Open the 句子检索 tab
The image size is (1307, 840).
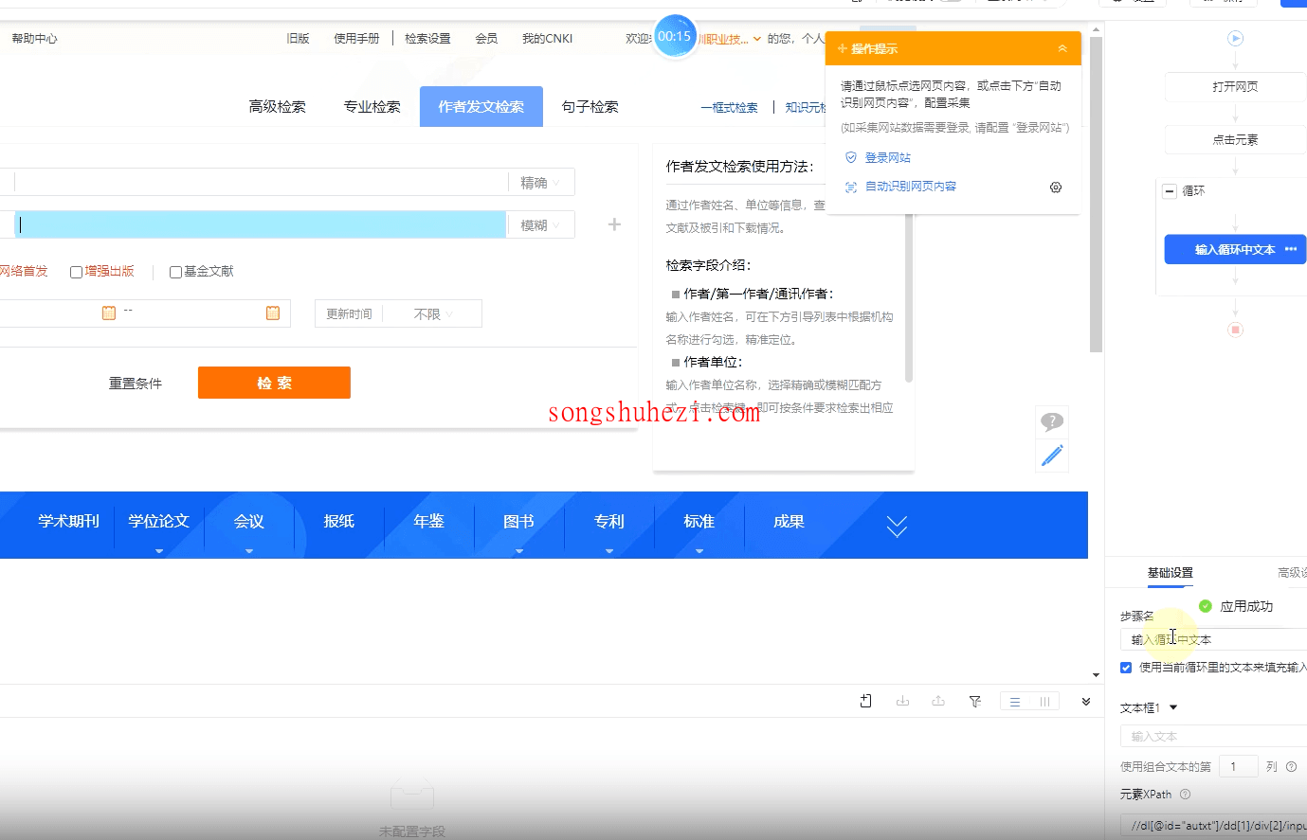click(590, 106)
